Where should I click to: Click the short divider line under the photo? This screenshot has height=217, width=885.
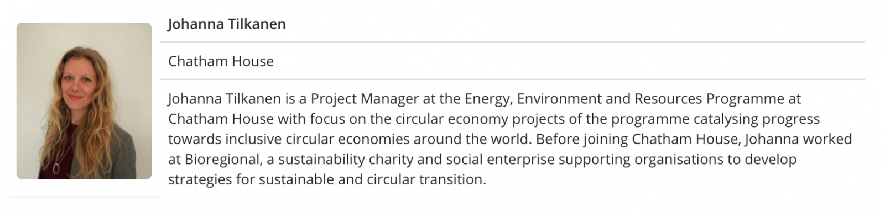tap(85, 197)
